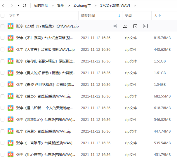Refresh the current folder listing
This screenshot has width=177, height=160.
click(x=25, y=6)
